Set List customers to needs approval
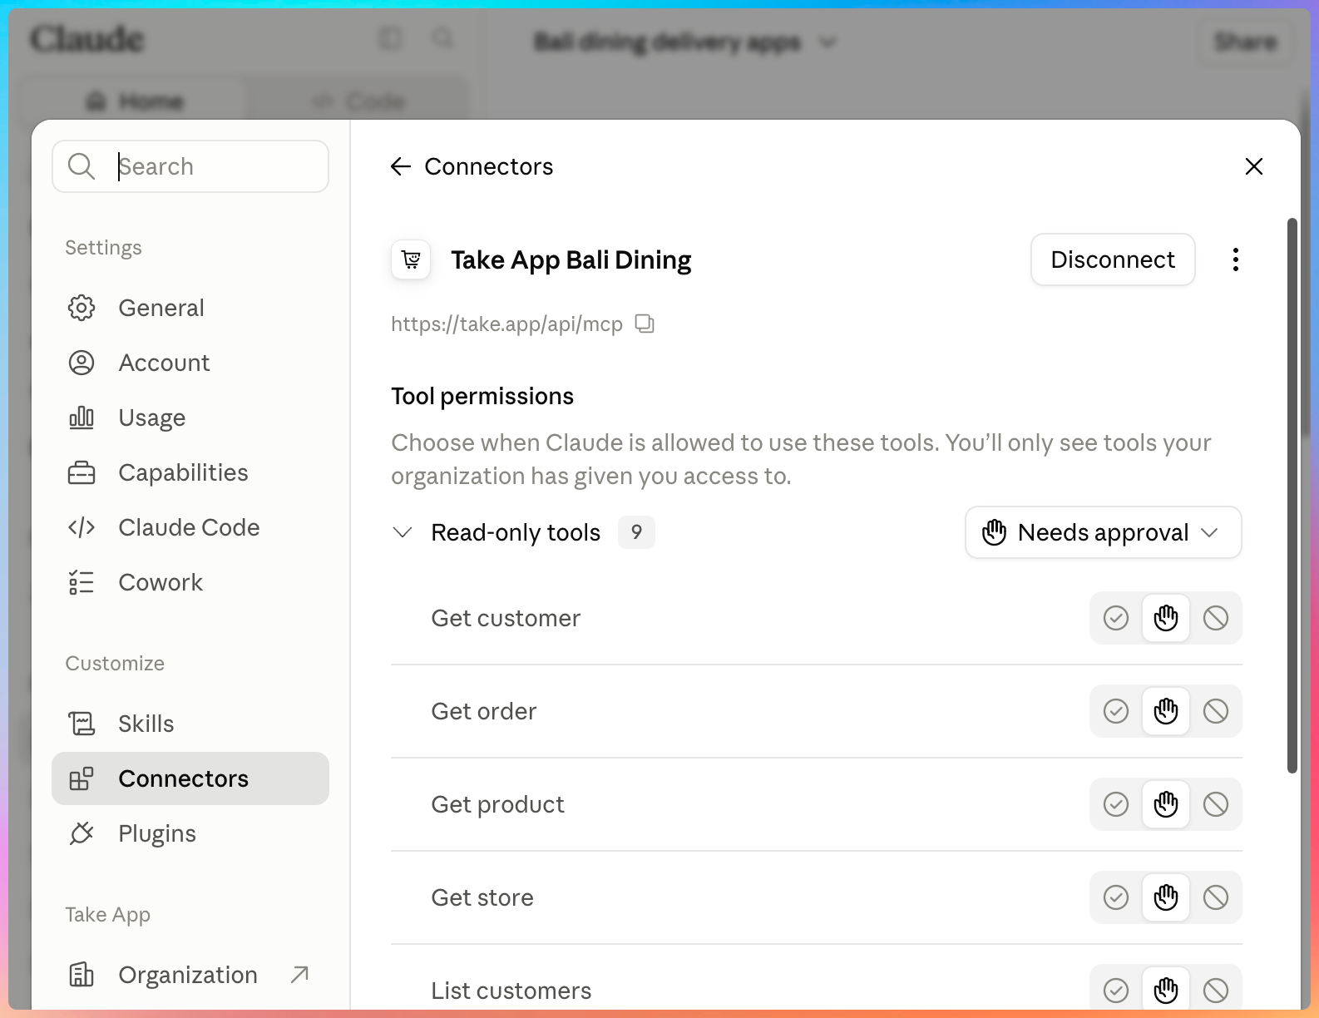 1166,990
